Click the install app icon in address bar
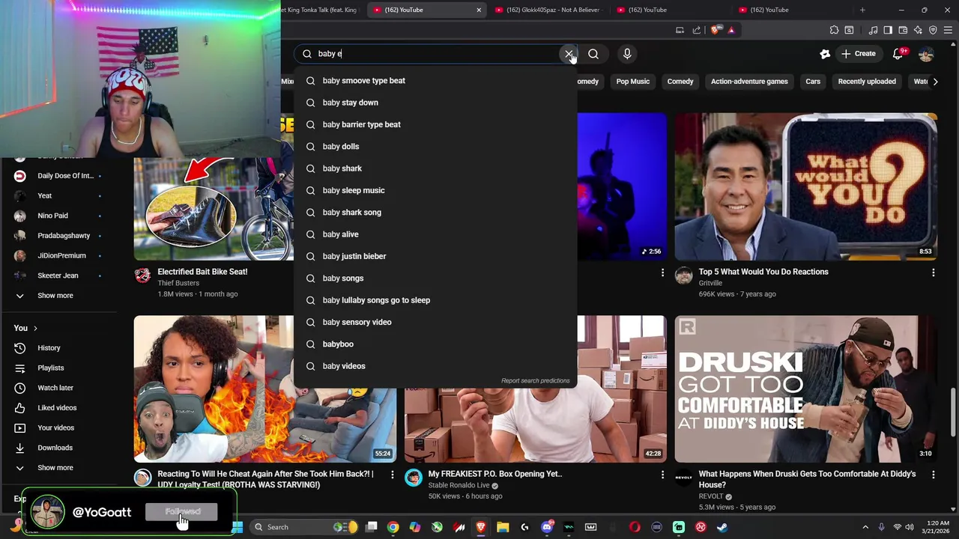This screenshot has height=539, width=959. tap(680, 30)
